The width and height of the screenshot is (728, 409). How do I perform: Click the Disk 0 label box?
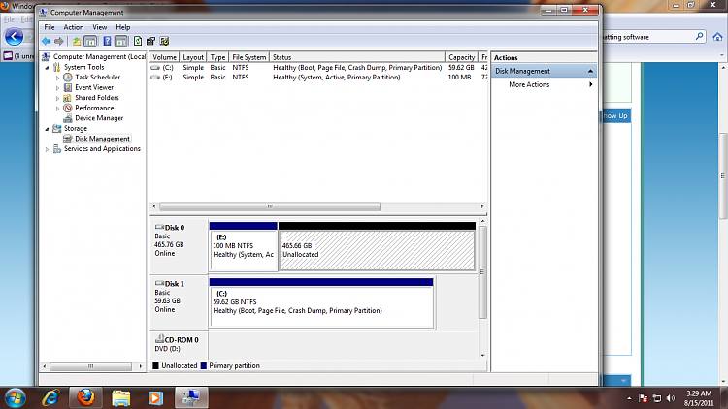[179, 246]
